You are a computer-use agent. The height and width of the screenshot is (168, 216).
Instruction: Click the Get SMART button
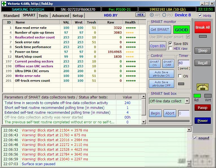160,29
